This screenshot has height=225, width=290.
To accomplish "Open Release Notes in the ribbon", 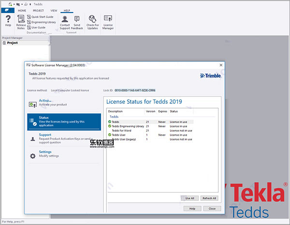I will [21, 22].
